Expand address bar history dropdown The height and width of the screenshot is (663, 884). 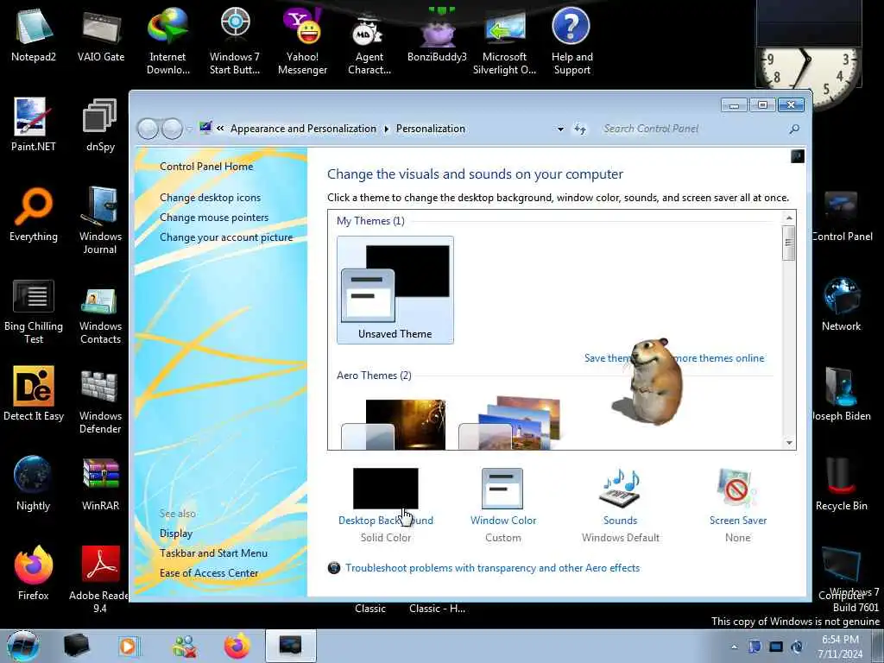click(x=560, y=129)
